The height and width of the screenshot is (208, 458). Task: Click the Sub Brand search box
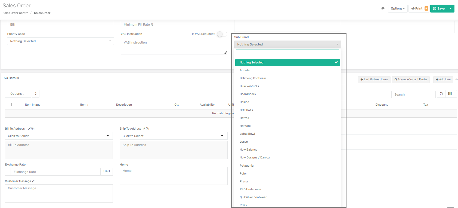tap(287, 53)
